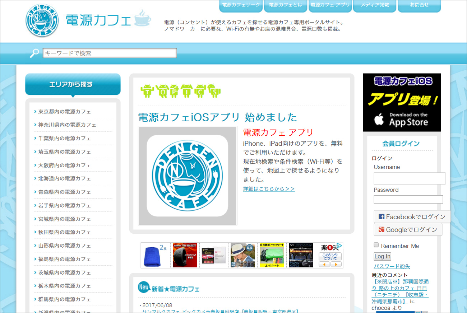Open 栃木県内の電源カフェ area link
This screenshot has width=467, height=313.
coord(65,286)
